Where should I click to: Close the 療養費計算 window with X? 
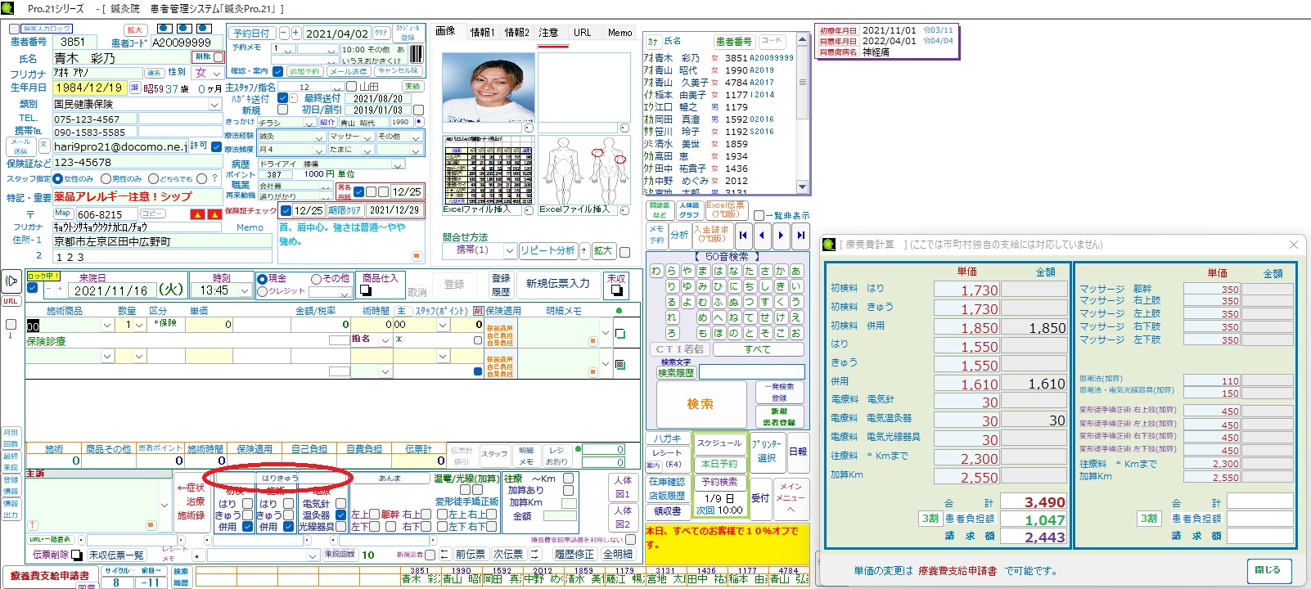pos(1294,245)
